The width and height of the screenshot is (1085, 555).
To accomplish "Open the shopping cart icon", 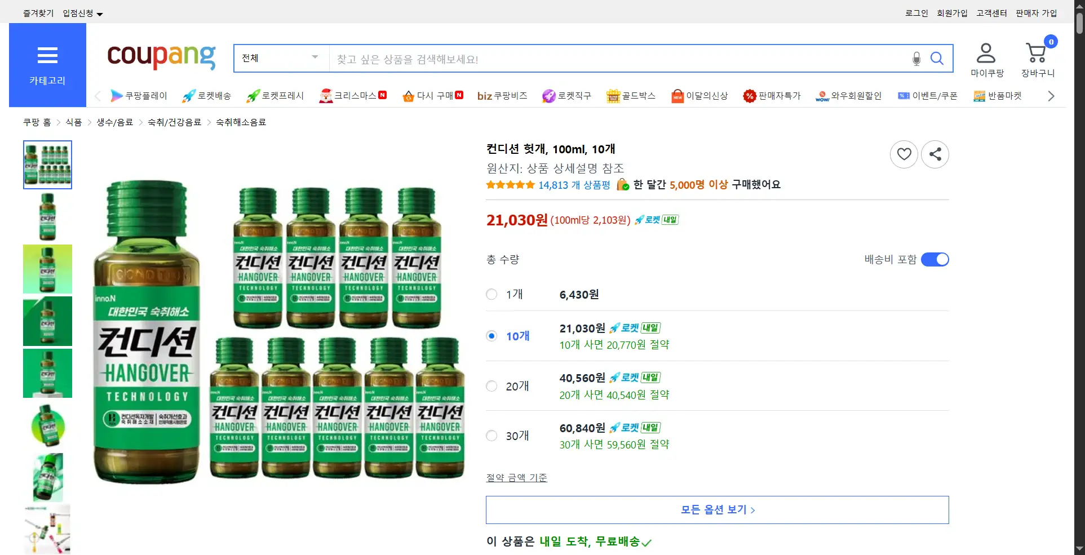I will click(1037, 54).
